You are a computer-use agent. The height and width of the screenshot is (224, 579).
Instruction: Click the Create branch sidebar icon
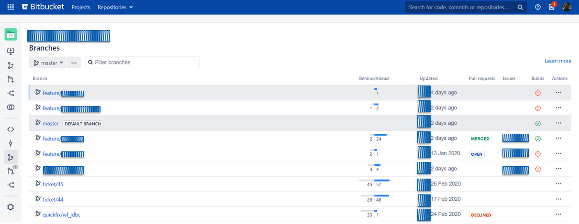(x=11, y=65)
